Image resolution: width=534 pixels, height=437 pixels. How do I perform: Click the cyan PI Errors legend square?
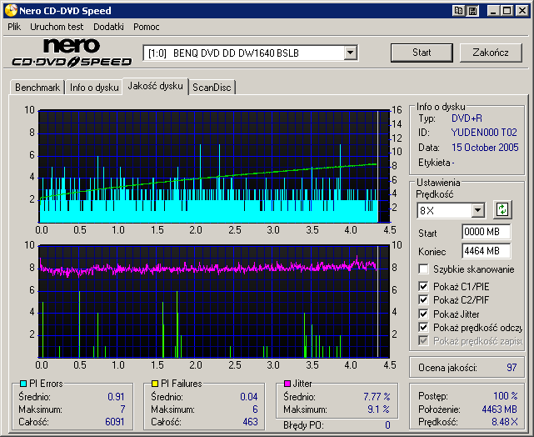(x=23, y=384)
